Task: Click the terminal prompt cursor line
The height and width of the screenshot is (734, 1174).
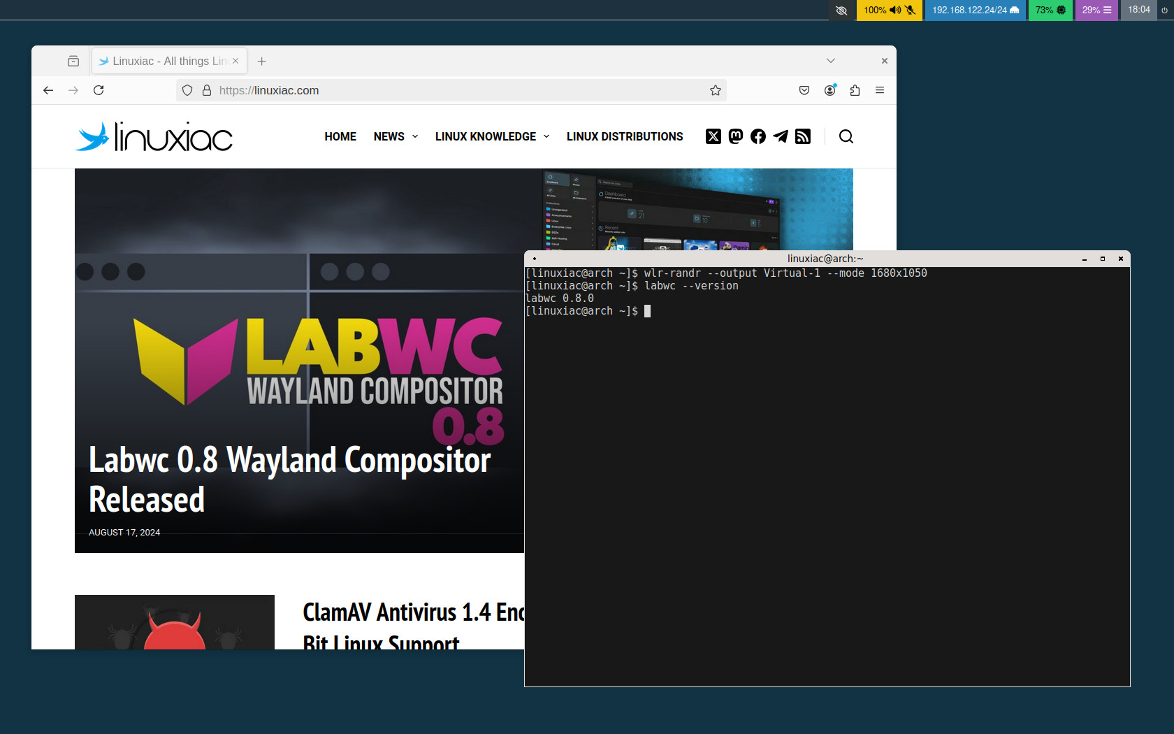Action: click(588, 311)
